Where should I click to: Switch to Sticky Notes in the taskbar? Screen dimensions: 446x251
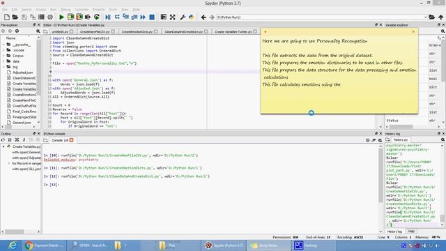268,245
